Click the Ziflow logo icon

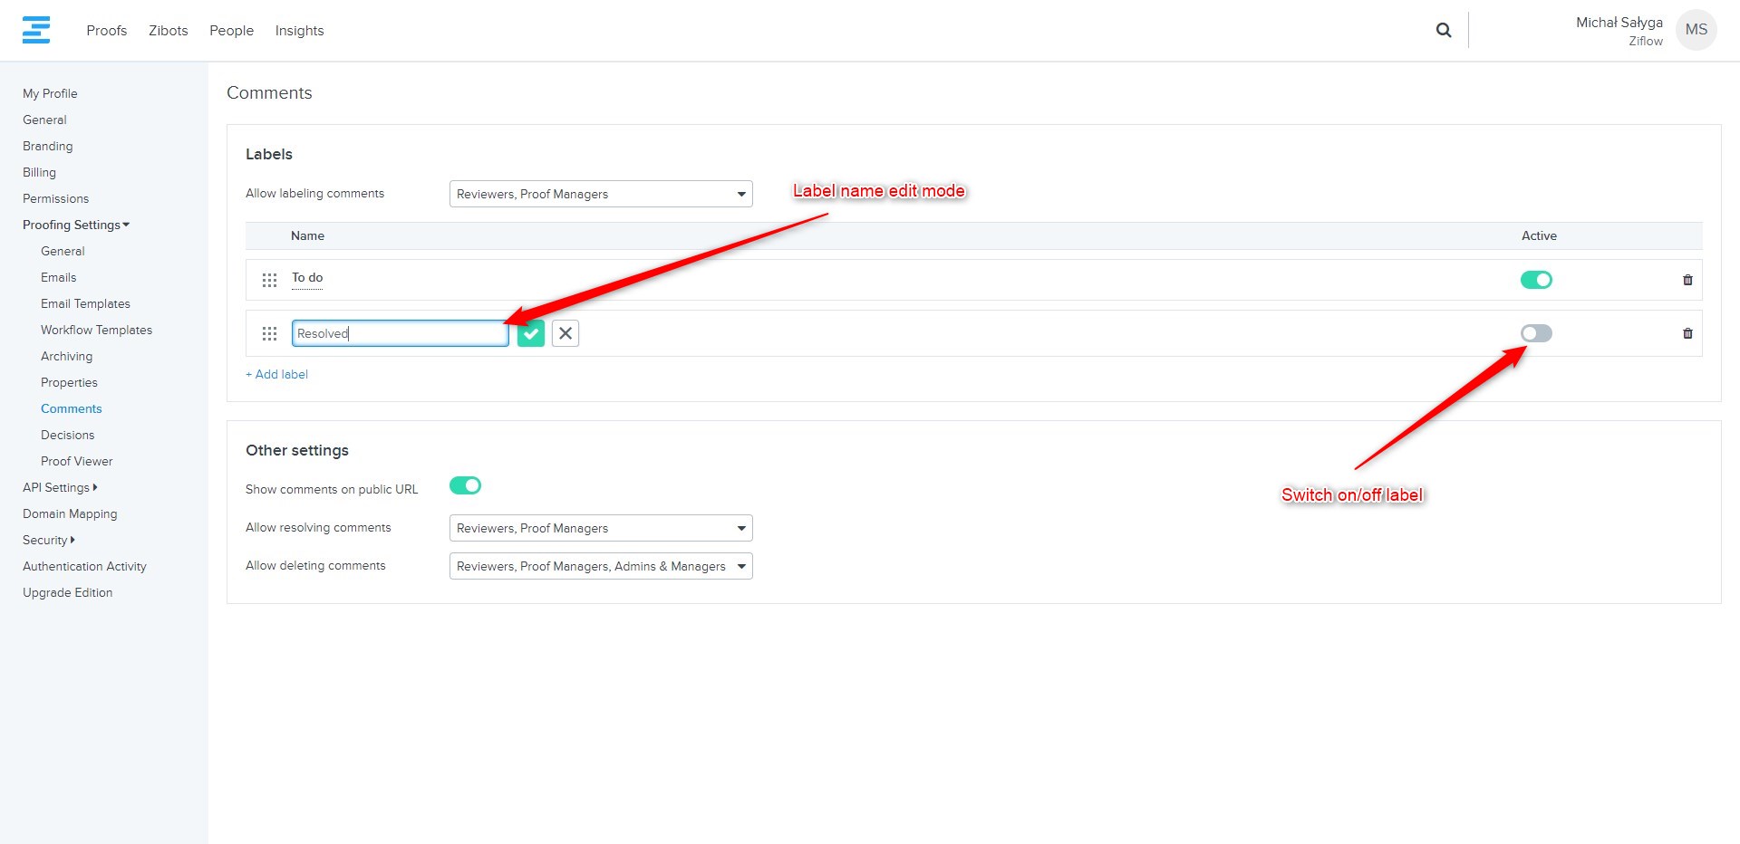(x=36, y=30)
